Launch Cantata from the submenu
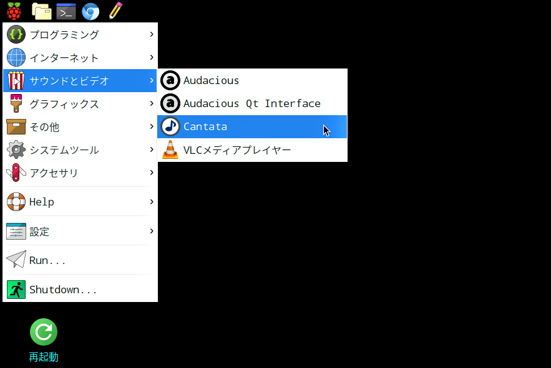The width and height of the screenshot is (551, 368). click(x=252, y=126)
